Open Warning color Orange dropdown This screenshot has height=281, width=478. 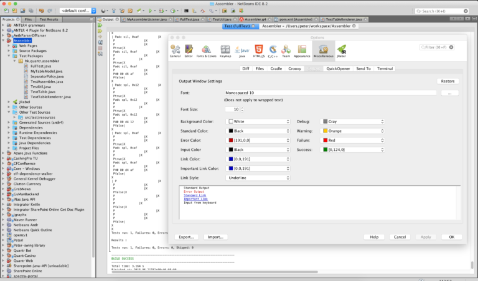(x=352, y=131)
